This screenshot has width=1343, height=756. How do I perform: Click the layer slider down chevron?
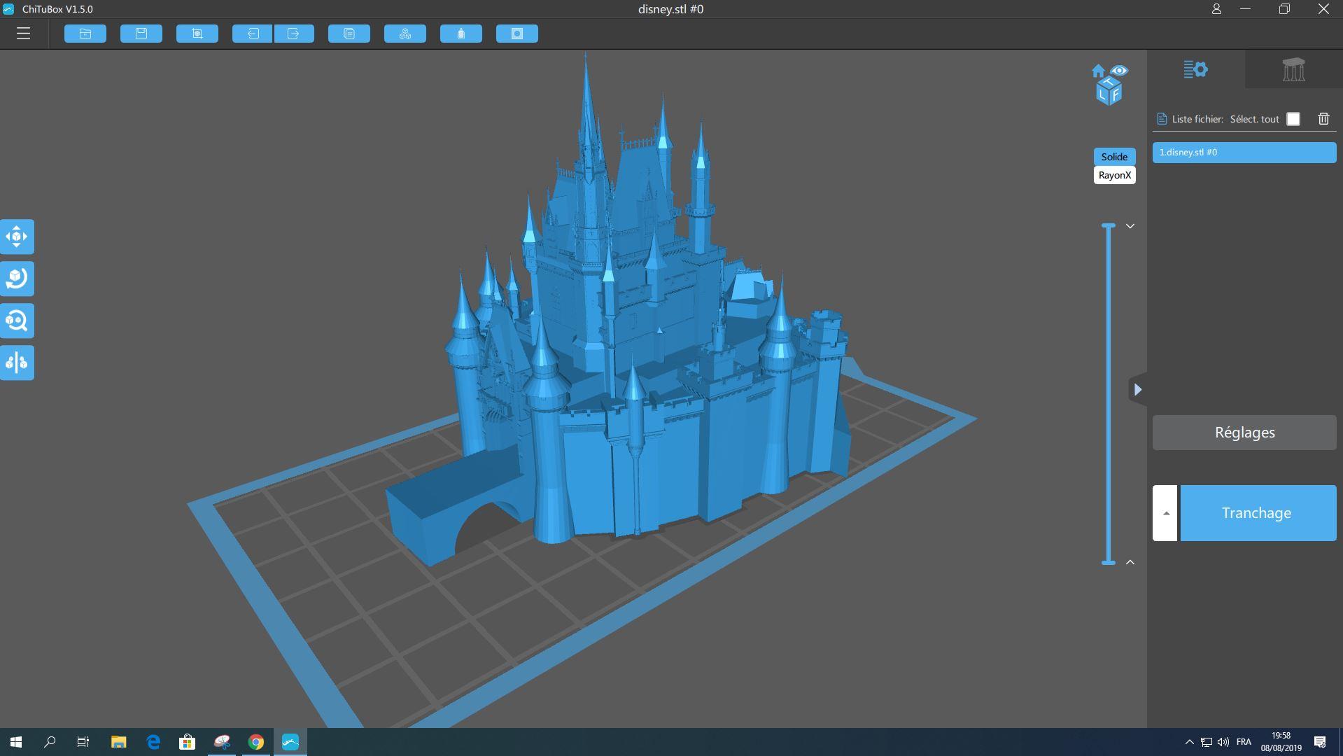point(1130,226)
